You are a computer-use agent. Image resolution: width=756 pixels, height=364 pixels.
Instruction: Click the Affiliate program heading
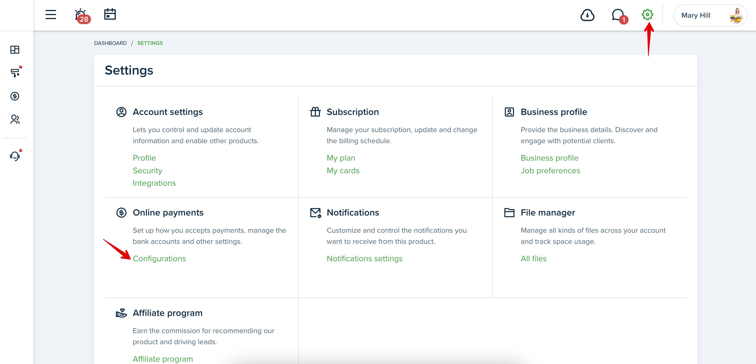(167, 313)
